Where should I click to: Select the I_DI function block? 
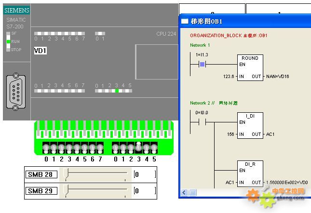point(250,125)
